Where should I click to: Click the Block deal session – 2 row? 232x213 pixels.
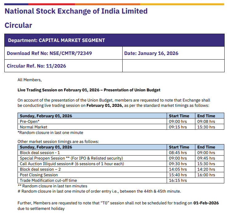[x=40, y=169]
